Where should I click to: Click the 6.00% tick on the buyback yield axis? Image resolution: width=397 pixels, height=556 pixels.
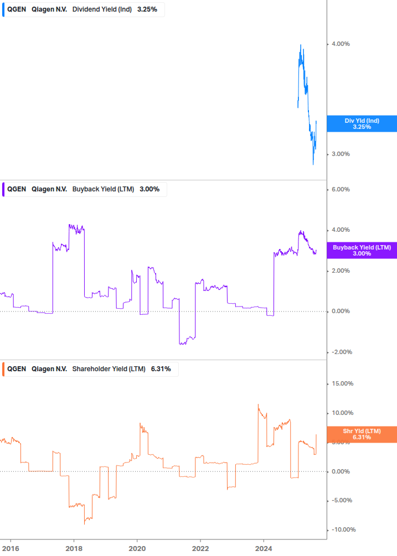[341, 189]
